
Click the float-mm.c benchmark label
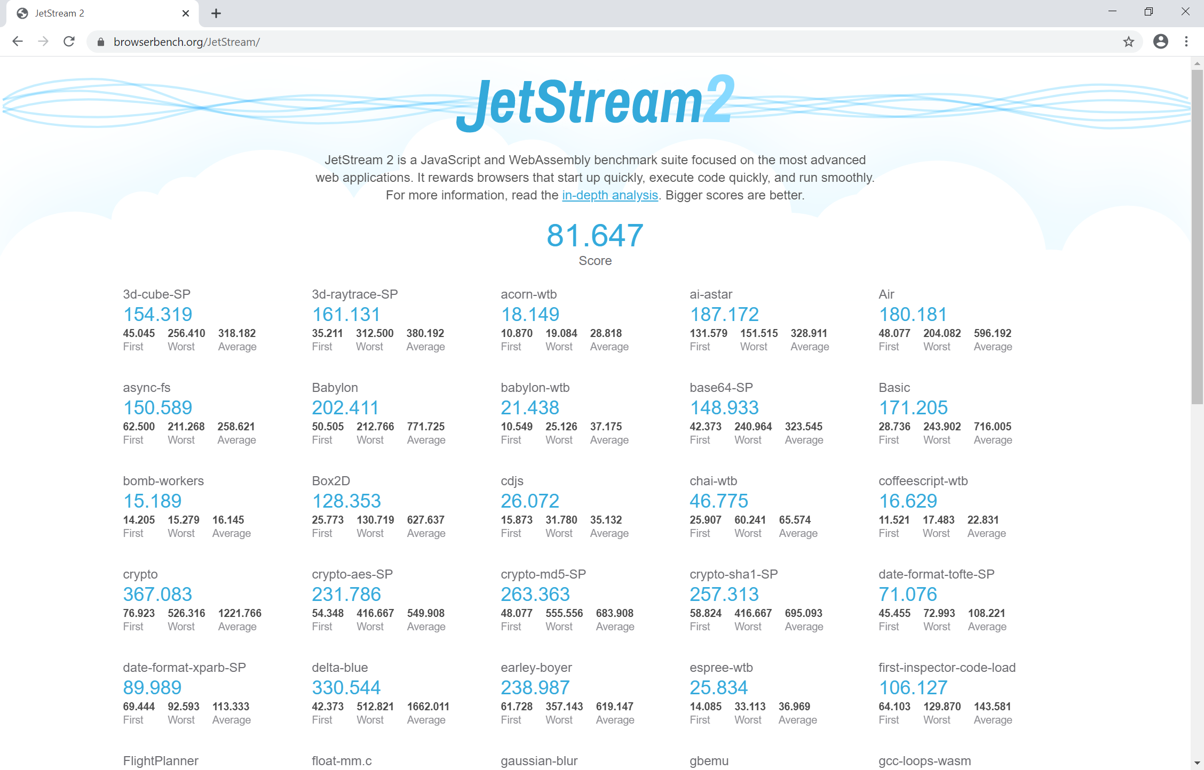[x=342, y=761]
